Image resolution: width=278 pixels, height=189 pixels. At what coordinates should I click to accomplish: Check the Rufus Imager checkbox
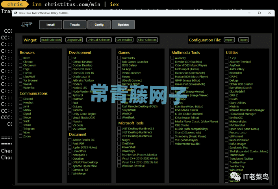coord(226,144)
